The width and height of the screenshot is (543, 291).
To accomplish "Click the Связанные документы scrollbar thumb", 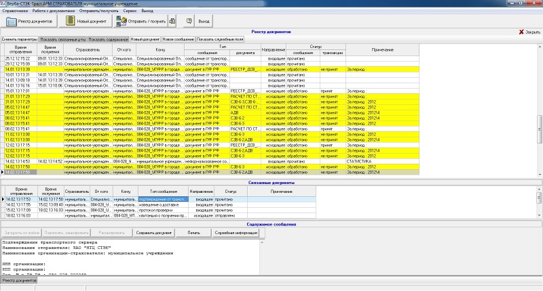I will point(539,198).
